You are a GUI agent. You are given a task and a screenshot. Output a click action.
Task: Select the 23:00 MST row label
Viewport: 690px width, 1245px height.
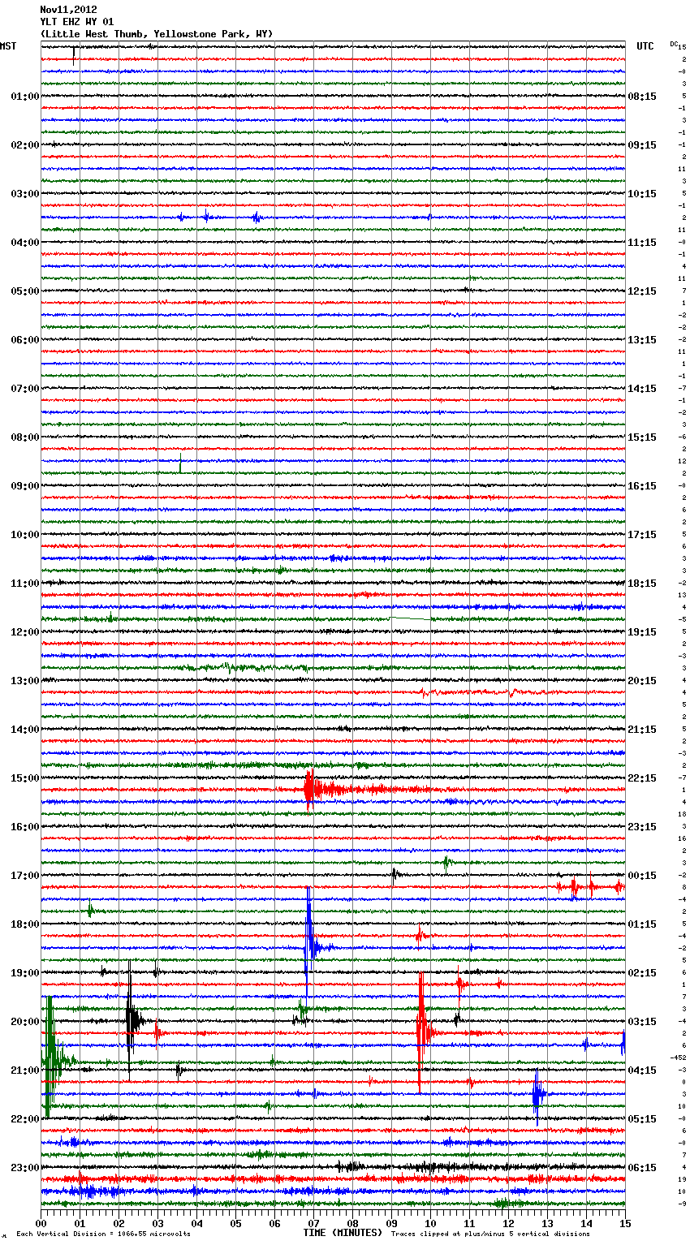(x=24, y=1168)
